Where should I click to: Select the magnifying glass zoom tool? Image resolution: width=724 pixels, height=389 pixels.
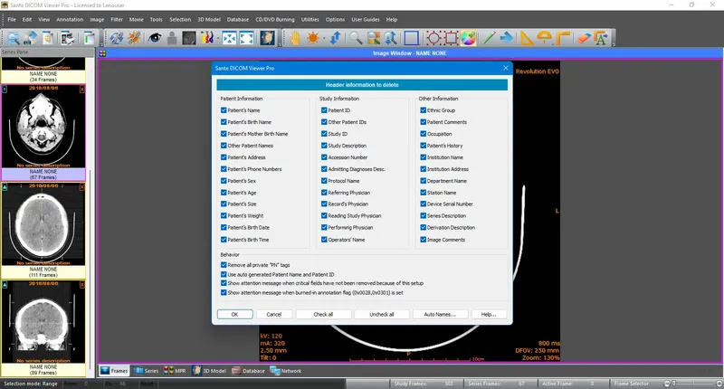[x=355, y=38]
